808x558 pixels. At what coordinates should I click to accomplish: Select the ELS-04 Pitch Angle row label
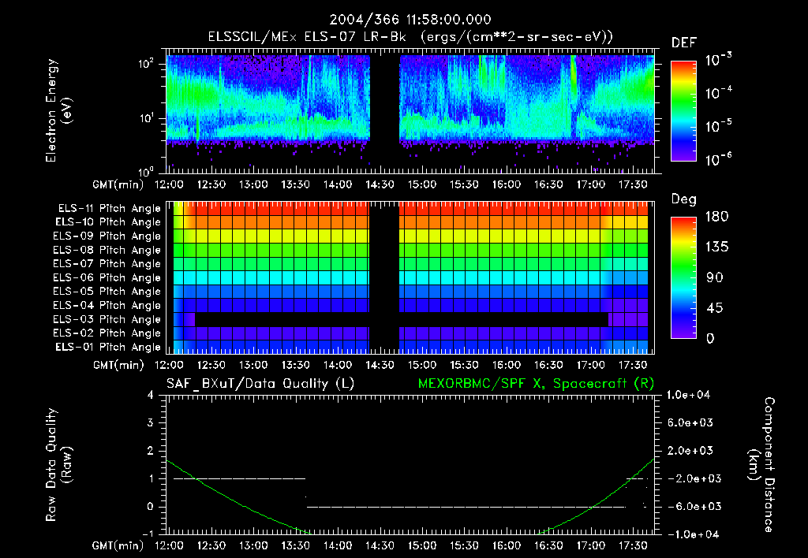(107, 305)
